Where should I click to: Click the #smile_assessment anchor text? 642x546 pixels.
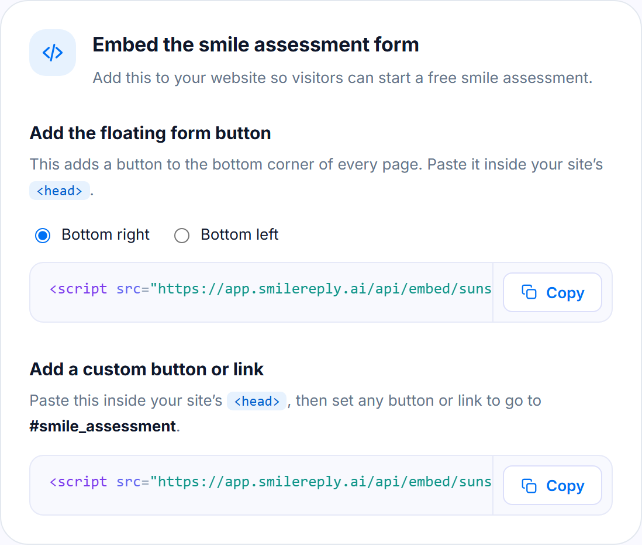[103, 427]
